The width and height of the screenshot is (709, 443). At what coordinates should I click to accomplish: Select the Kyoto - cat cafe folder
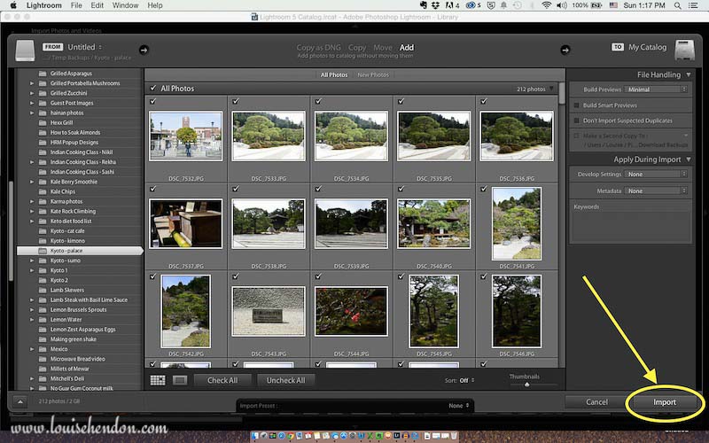point(67,231)
